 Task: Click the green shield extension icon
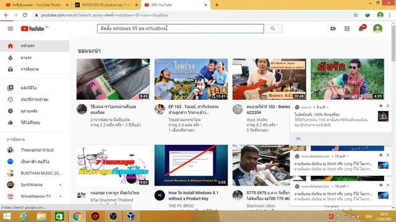368,15
